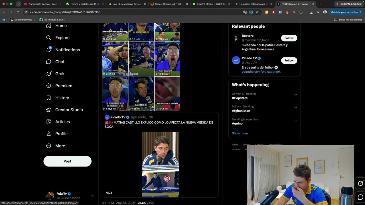
Task: Click the Terms footer link
Action: 235,145
